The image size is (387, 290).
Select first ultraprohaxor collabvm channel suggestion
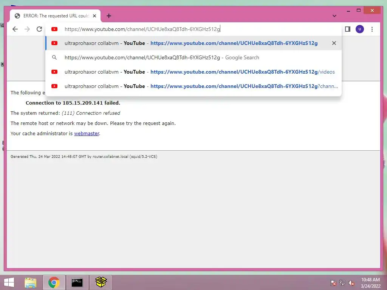193,43
